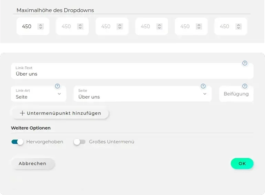Click the Weitere Optionen heading

[x=31, y=128]
